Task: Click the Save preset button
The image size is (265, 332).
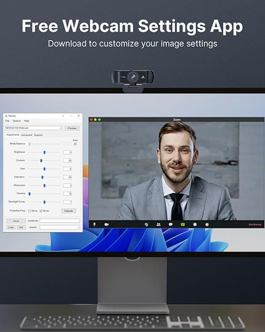Action: (x=16, y=221)
